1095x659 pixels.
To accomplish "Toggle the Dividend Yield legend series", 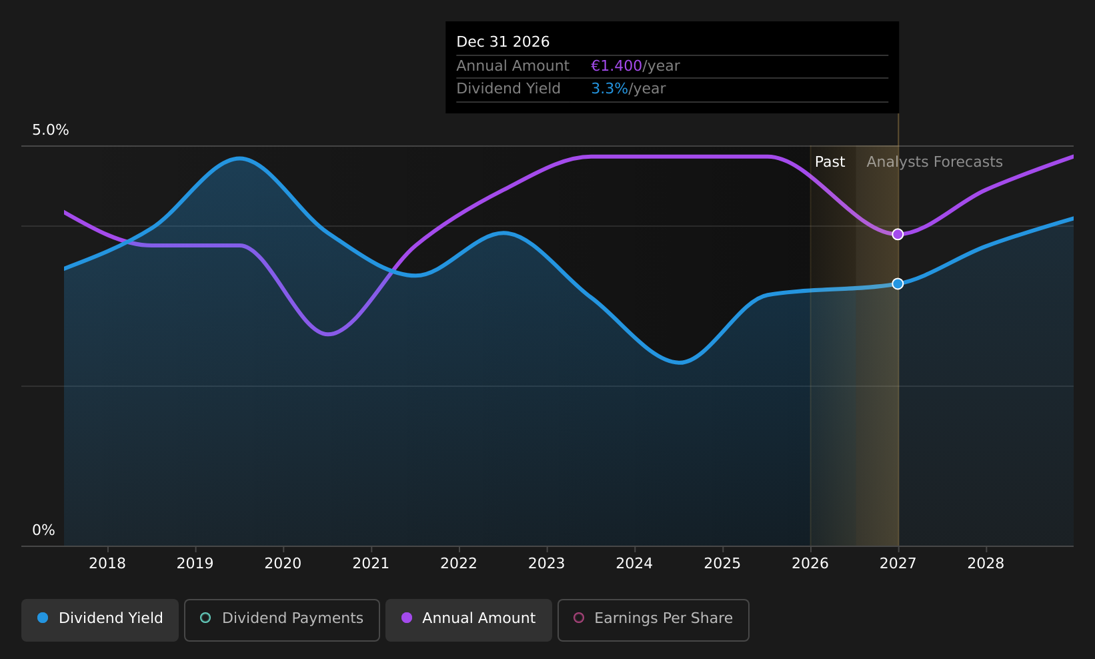I will coord(100,620).
